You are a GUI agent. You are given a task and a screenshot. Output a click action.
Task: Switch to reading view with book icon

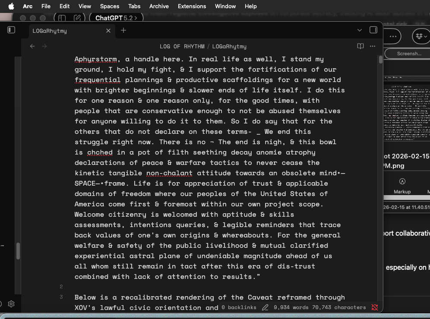[360, 46]
